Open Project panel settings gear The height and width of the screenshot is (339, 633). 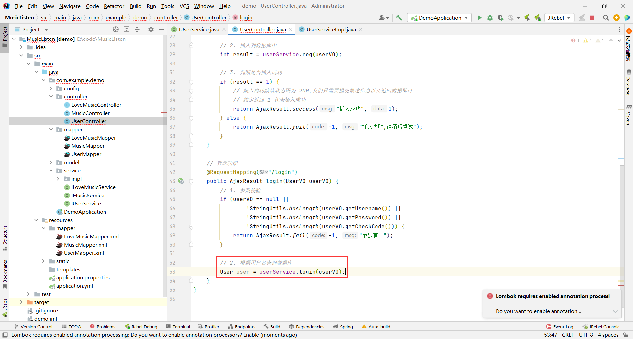coord(151,29)
